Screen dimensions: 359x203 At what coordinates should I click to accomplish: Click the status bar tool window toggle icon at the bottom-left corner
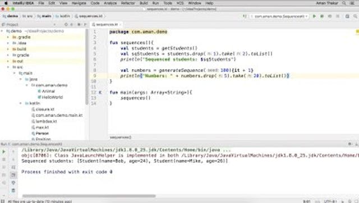(x=2, y=201)
